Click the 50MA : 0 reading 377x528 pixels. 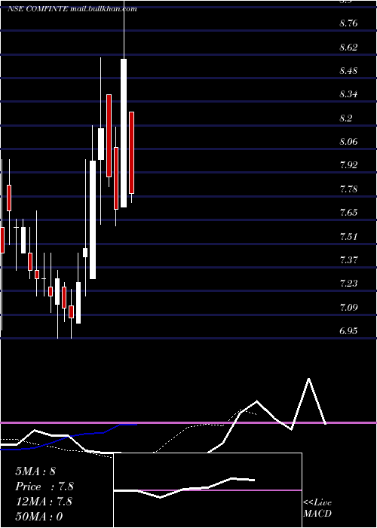pos(39,517)
